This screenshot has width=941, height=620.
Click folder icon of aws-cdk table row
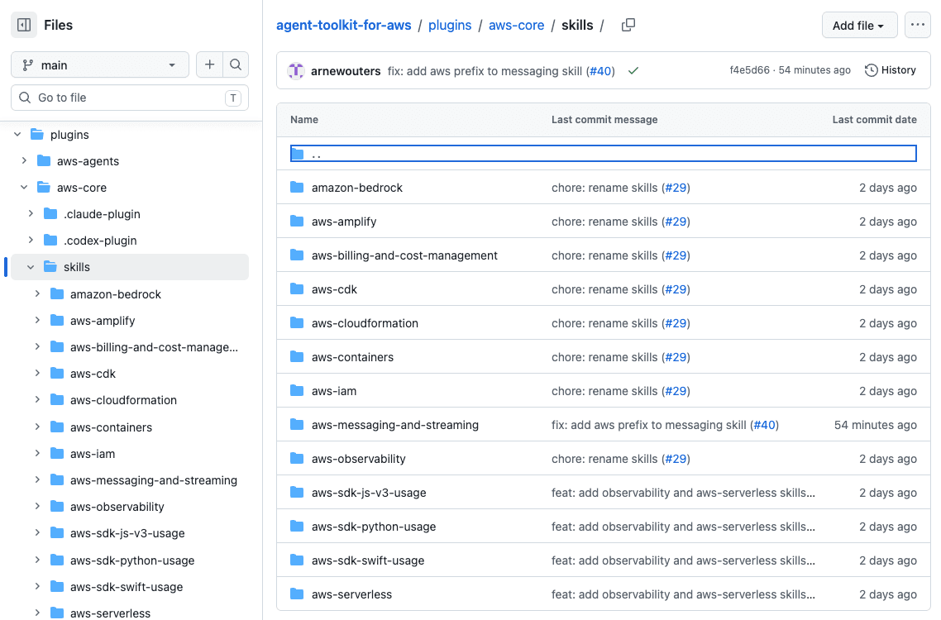(297, 289)
